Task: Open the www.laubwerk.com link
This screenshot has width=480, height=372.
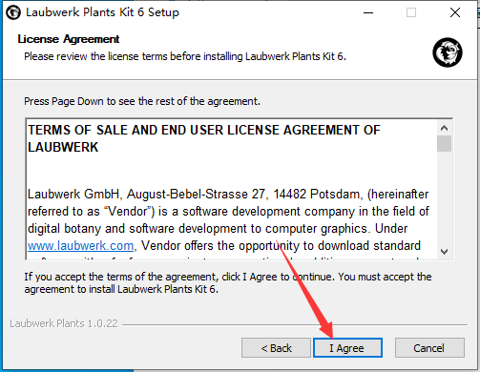Action: tap(80, 246)
